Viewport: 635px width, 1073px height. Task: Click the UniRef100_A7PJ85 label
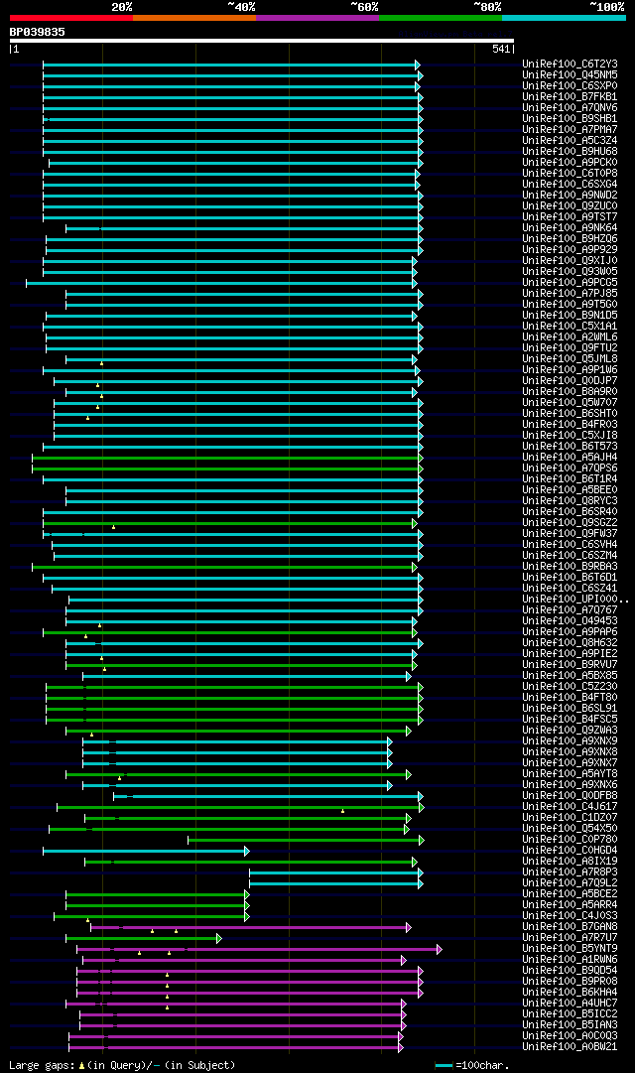click(x=570, y=294)
